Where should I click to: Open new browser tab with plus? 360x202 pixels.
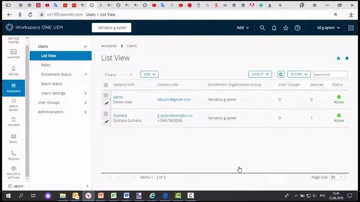pos(280,5)
